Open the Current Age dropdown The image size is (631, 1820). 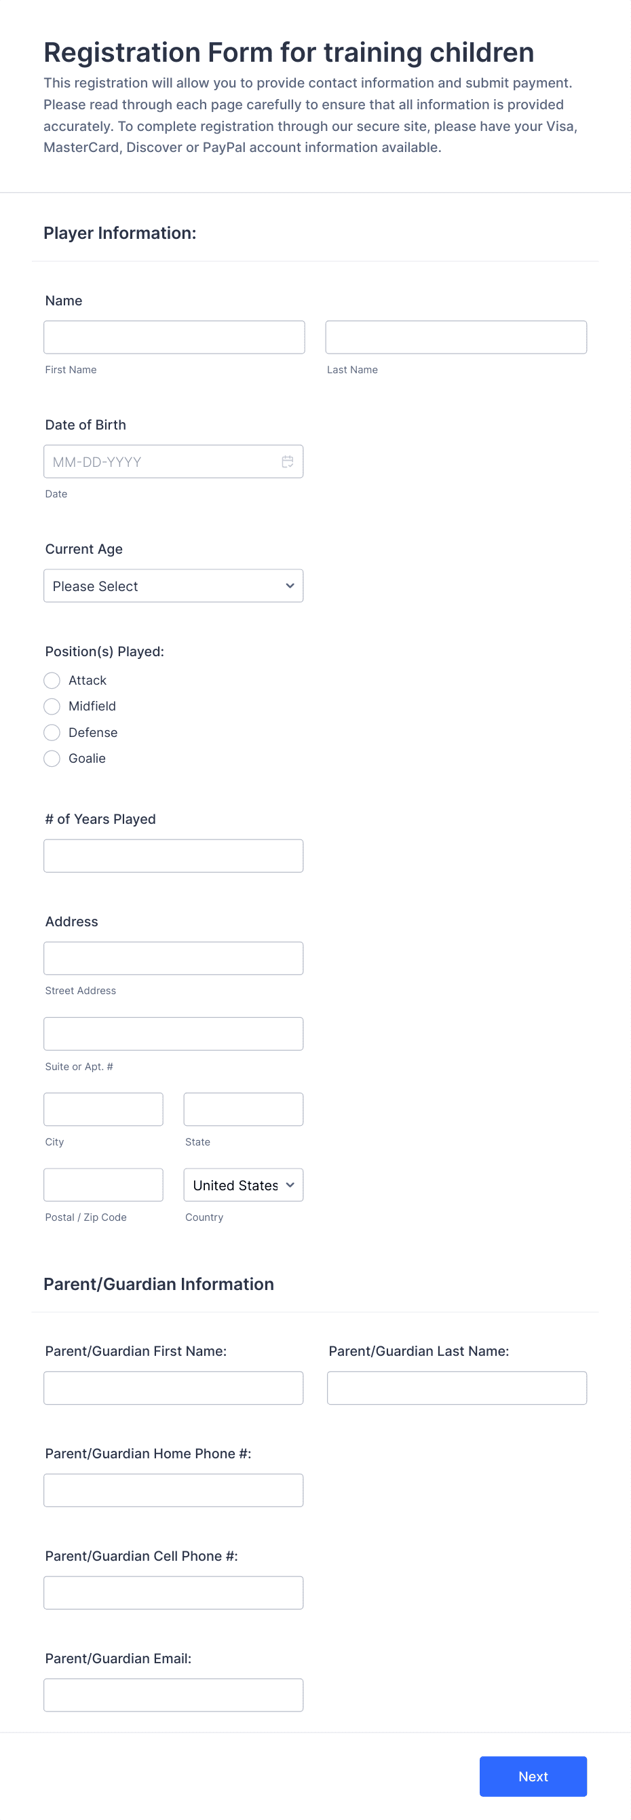coord(173,586)
